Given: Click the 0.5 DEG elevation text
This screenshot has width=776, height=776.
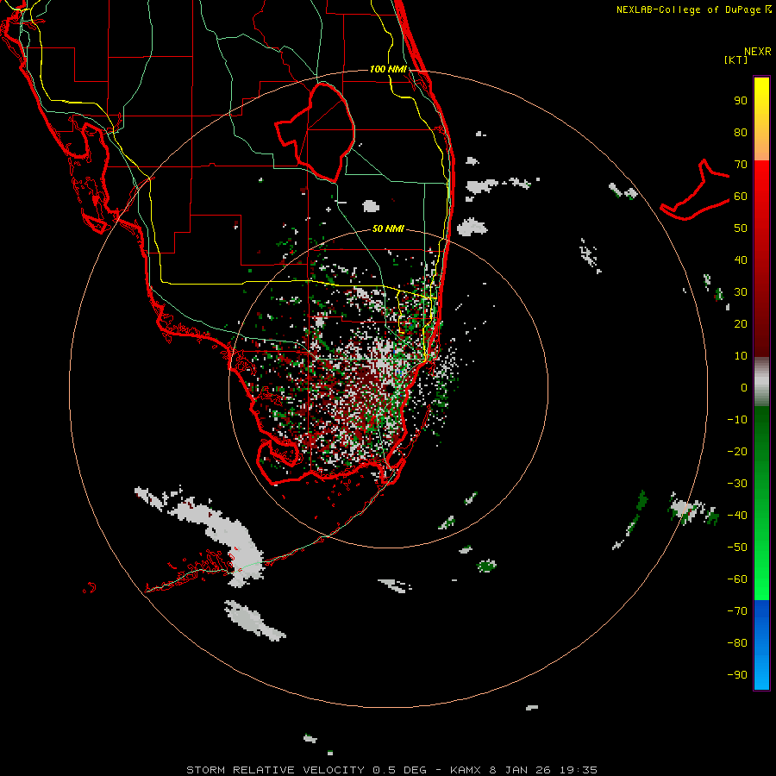Looking at the screenshot, I should [x=399, y=770].
